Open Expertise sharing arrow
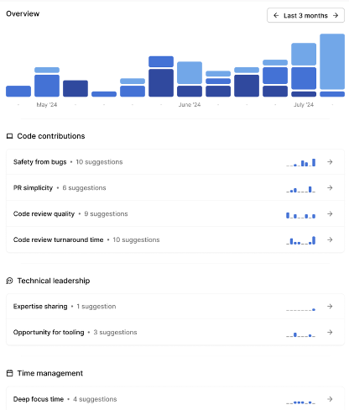 330,307
